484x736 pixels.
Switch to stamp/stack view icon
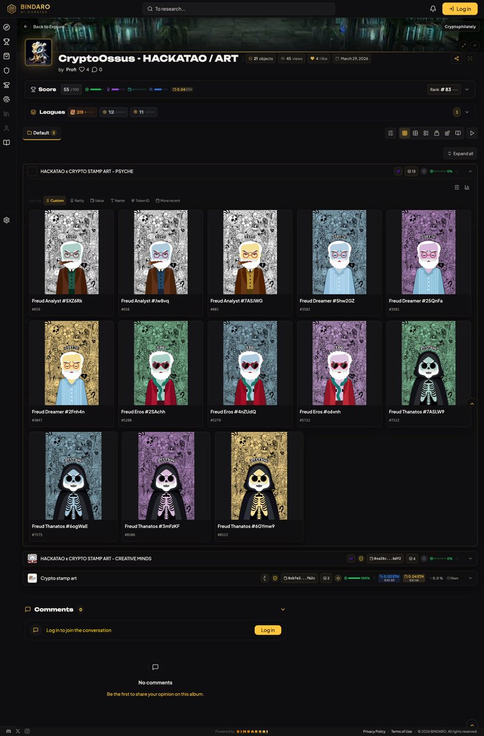point(436,133)
